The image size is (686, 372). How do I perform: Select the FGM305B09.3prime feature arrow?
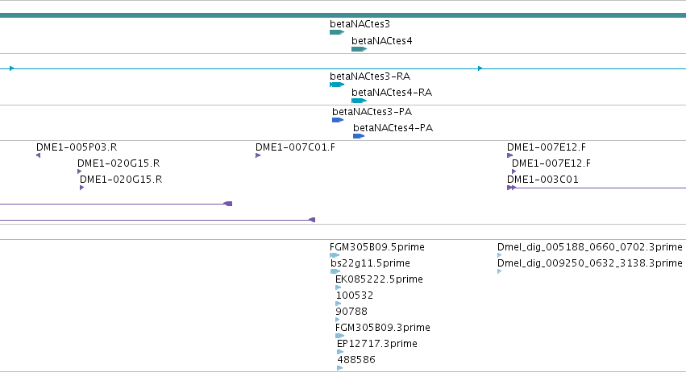(x=340, y=336)
